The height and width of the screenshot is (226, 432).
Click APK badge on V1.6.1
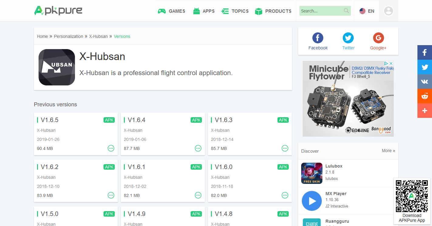(x=196, y=167)
